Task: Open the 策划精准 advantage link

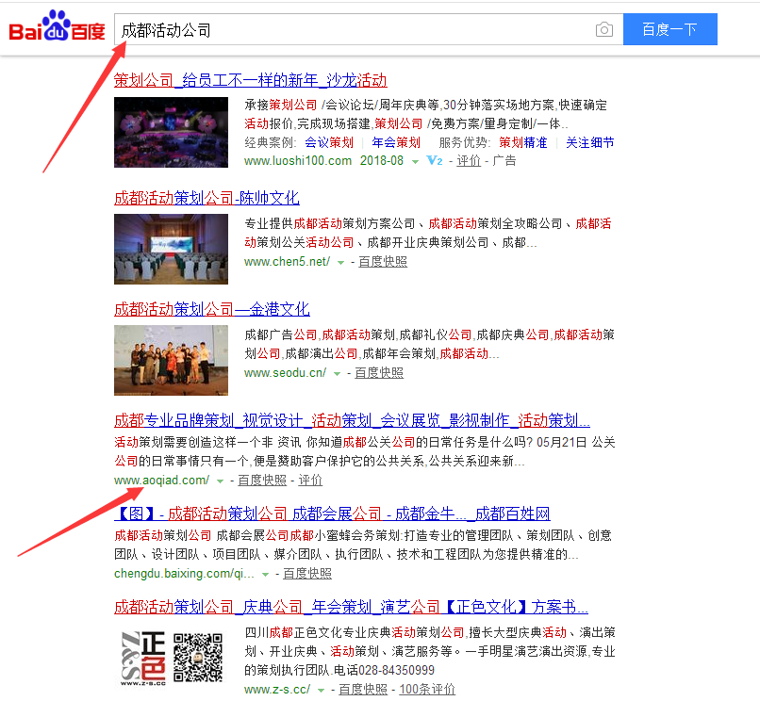Action: click(x=523, y=142)
